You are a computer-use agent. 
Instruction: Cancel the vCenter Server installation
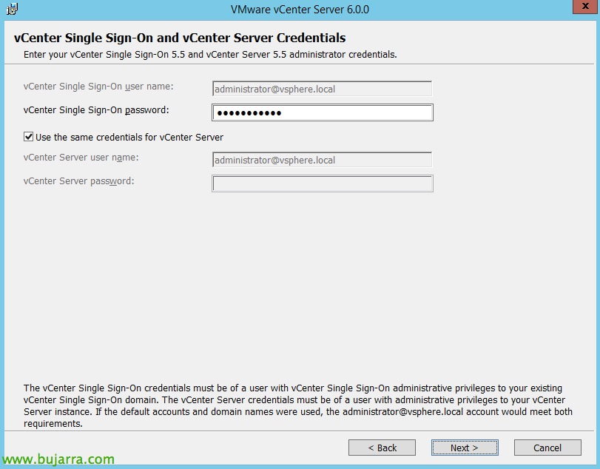click(x=547, y=448)
